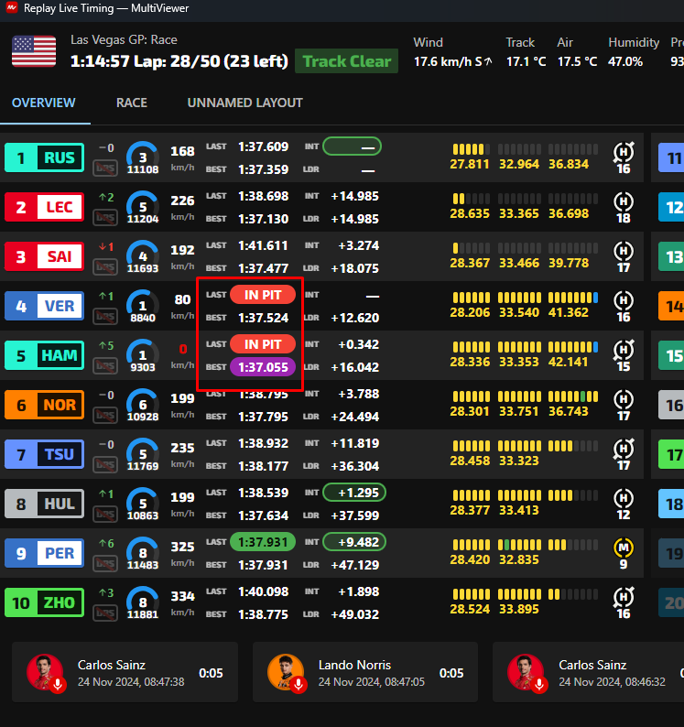684x727 pixels.
Task: Click the hard tyre icon for HAM
Action: [624, 350]
